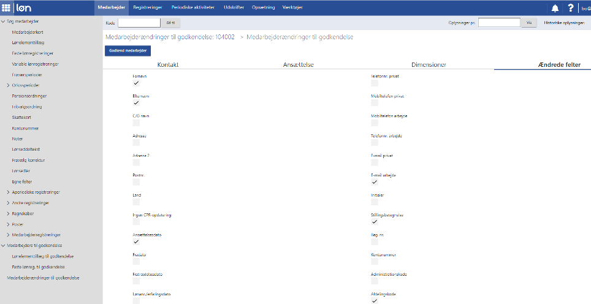The height and width of the screenshot is (304, 591).
Task: Switch to the Kontakt tab
Action: click(167, 64)
